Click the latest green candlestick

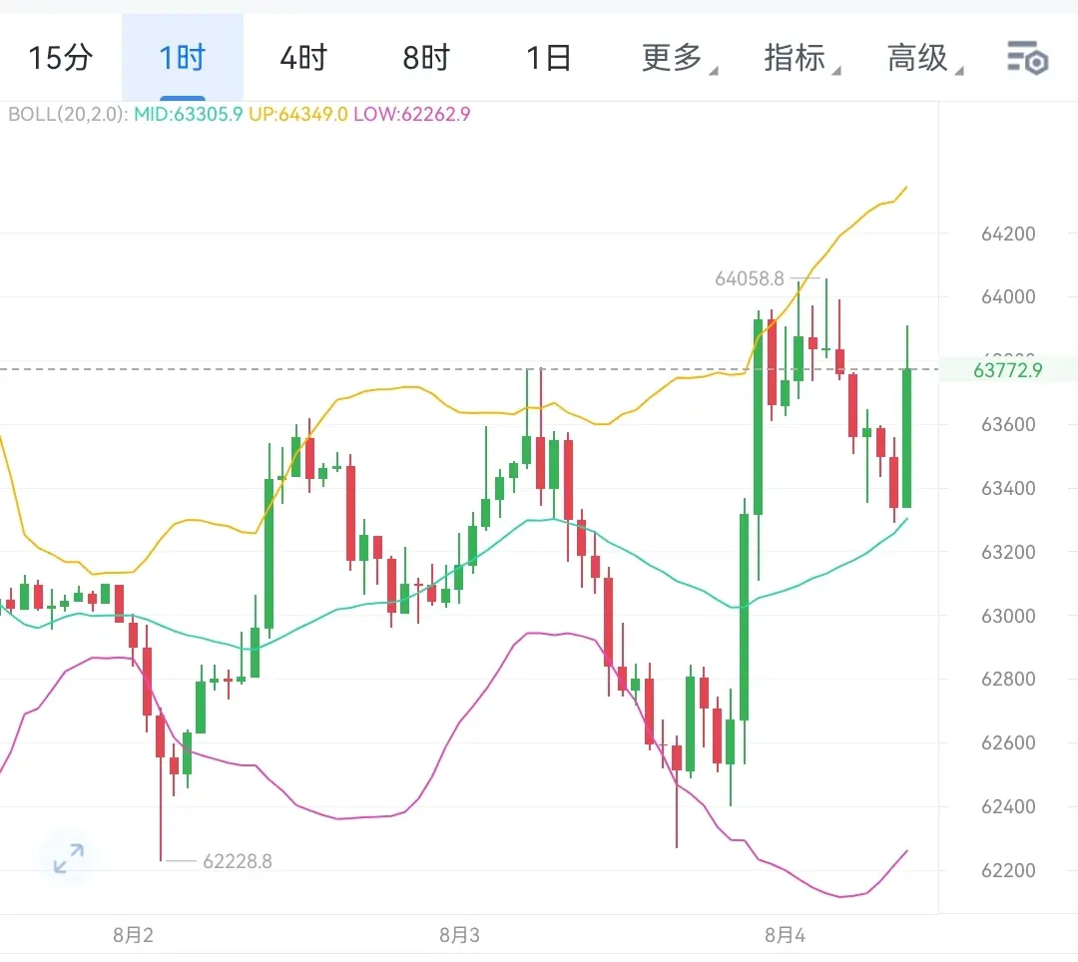click(906, 438)
